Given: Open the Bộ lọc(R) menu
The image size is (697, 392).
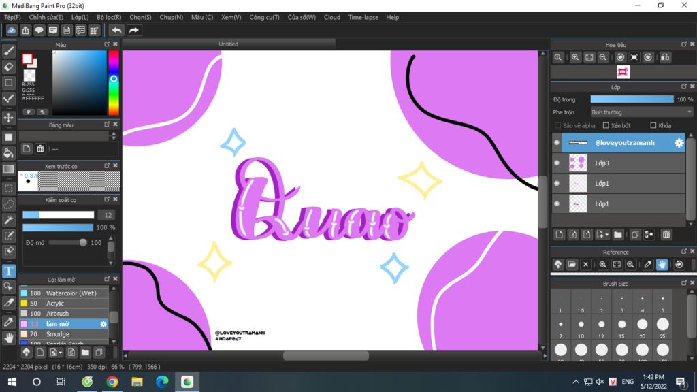Looking at the screenshot, I should (x=109, y=17).
